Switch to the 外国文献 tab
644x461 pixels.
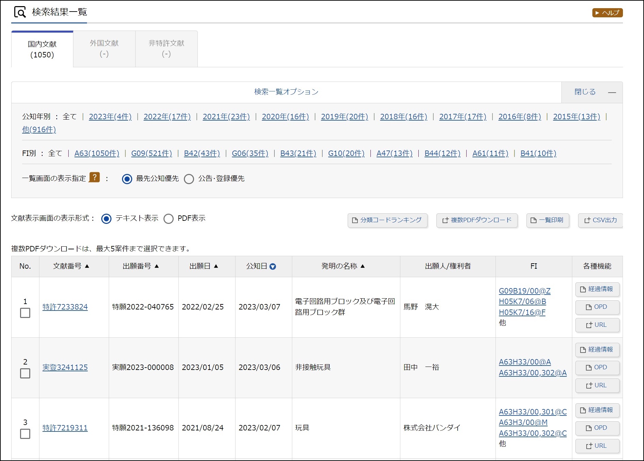[x=104, y=49]
